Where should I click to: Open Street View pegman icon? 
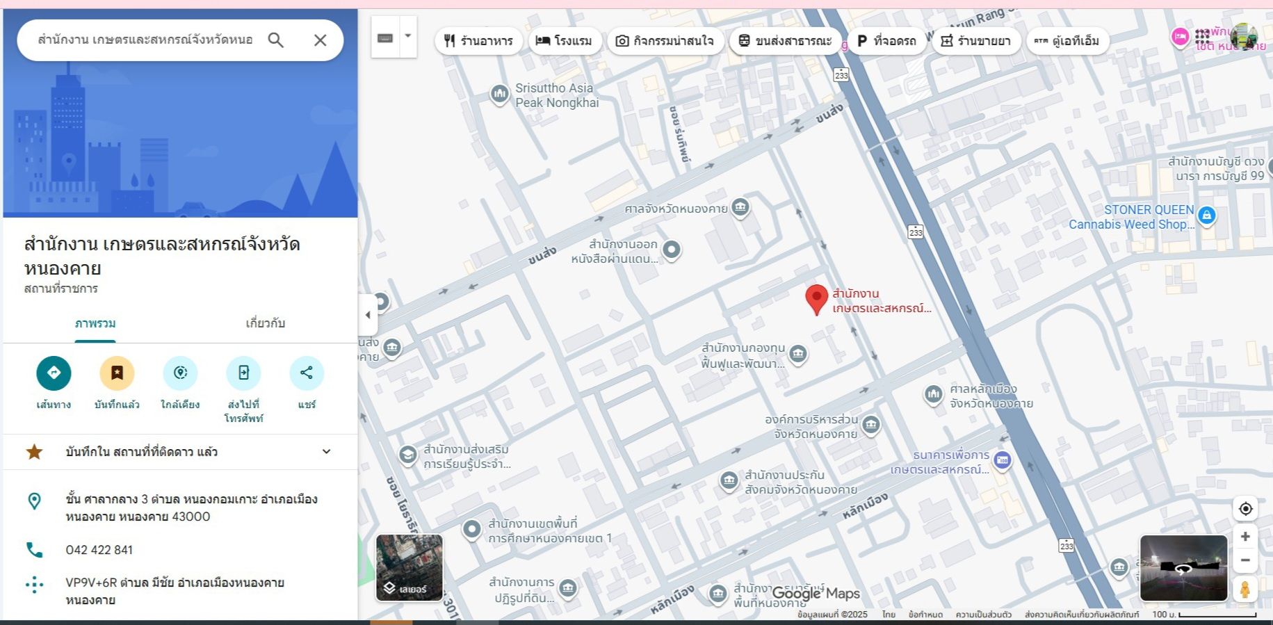click(1245, 590)
